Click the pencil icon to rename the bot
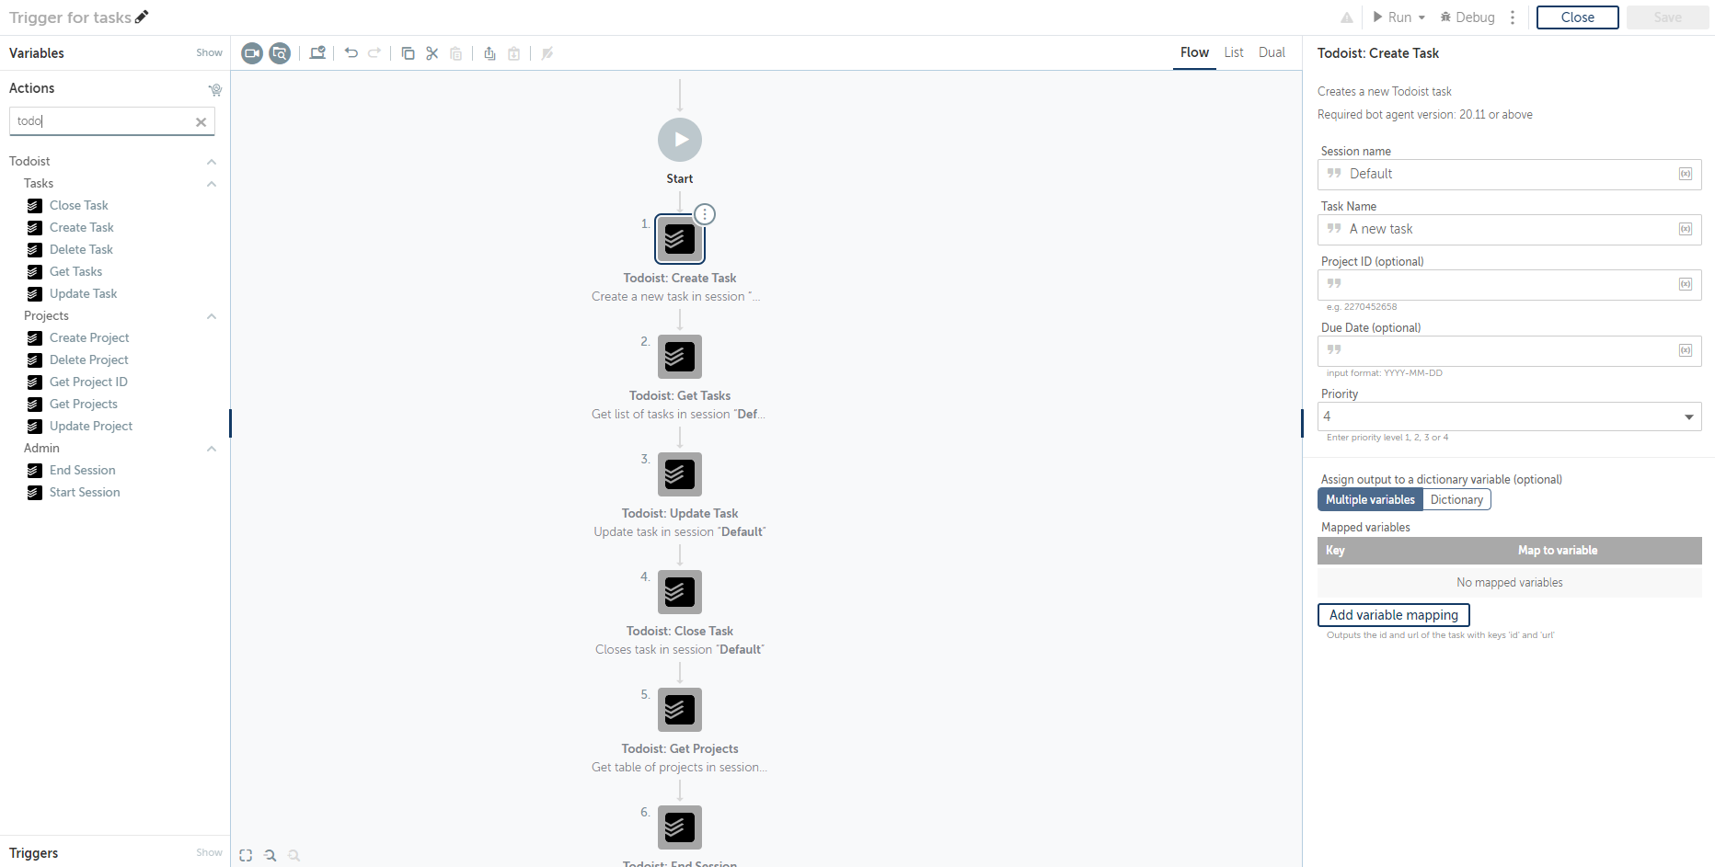The image size is (1715, 867). (142, 17)
